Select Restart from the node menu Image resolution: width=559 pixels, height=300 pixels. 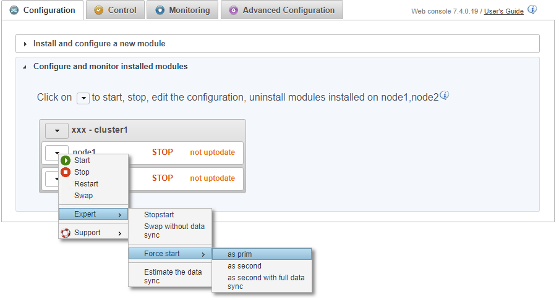pos(87,184)
